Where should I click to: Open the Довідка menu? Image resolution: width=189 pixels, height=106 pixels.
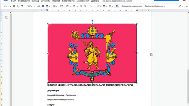click(x=95, y=1)
